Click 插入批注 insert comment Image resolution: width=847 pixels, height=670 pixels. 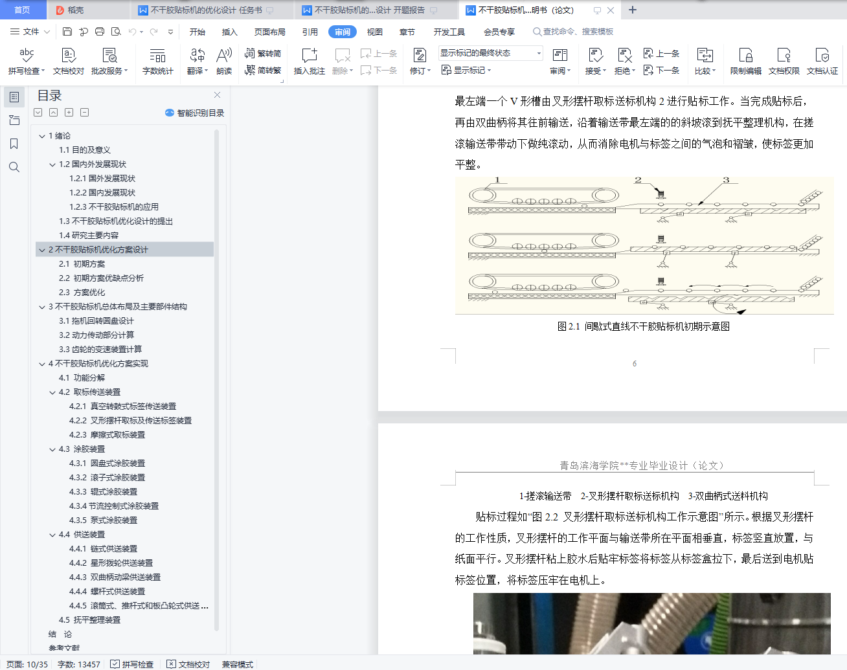click(310, 61)
